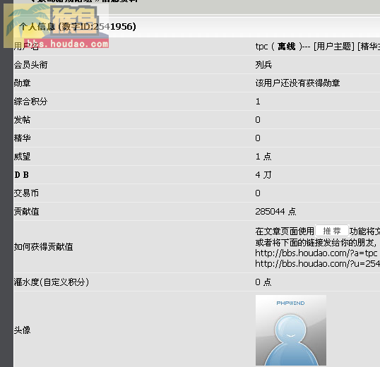Image resolution: width=380 pixels, height=367 pixels.
Task: Click the username tpc text
Action: click(261, 47)
